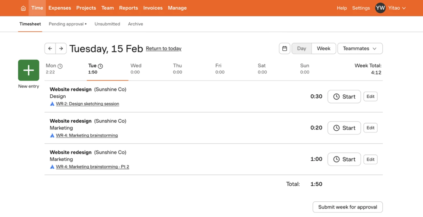The image size is (423, 217).
Task: Go to the Home icon
Action: coord(23,8)
